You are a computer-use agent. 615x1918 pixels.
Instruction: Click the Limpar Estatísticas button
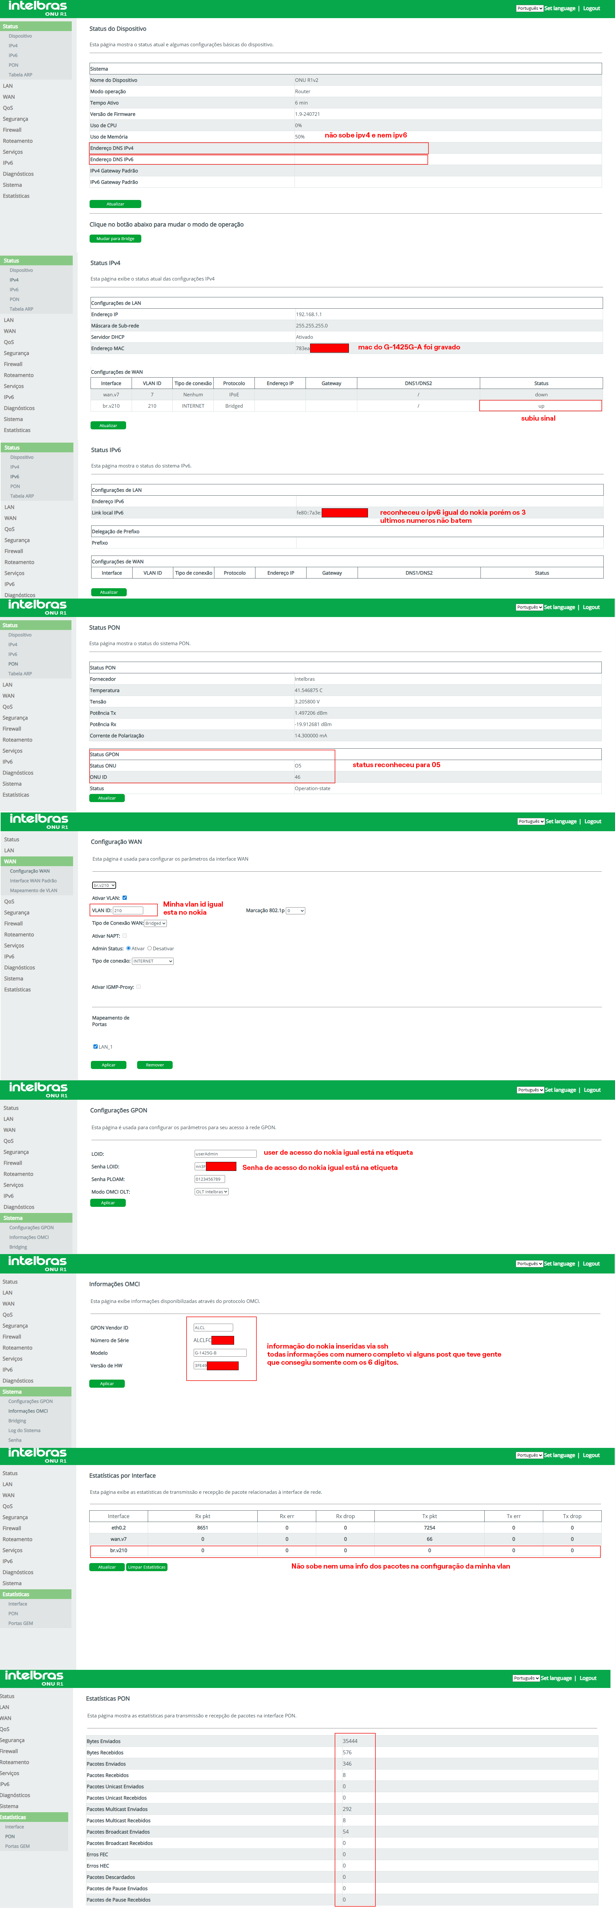[146, 1567]
